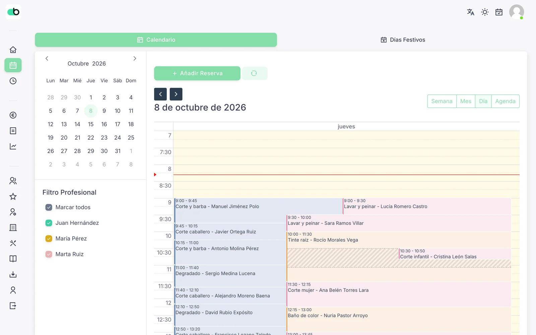Switch to Días Festivos tab
The width and height of the screenshot is (536, 335).
click(x=403, y=40)
